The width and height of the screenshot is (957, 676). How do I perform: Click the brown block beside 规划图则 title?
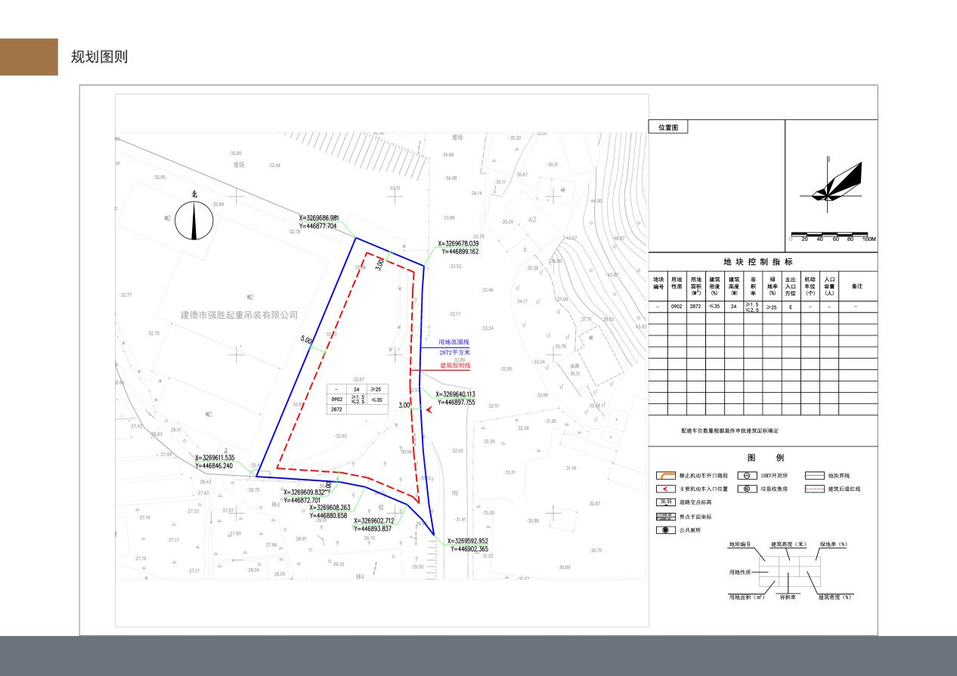point(29,57)
